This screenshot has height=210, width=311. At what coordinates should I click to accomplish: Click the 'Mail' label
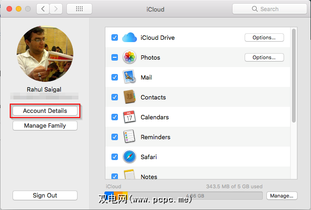(146, 77)
